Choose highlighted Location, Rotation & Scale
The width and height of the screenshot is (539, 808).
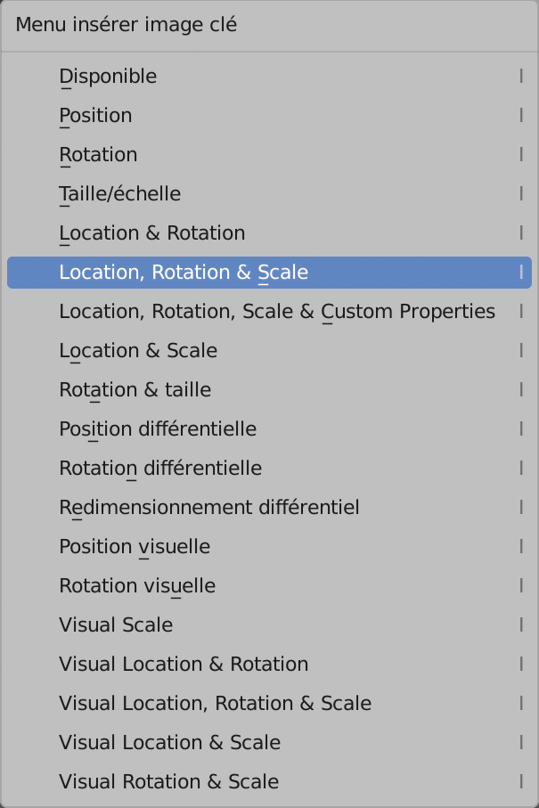(184, 273)
